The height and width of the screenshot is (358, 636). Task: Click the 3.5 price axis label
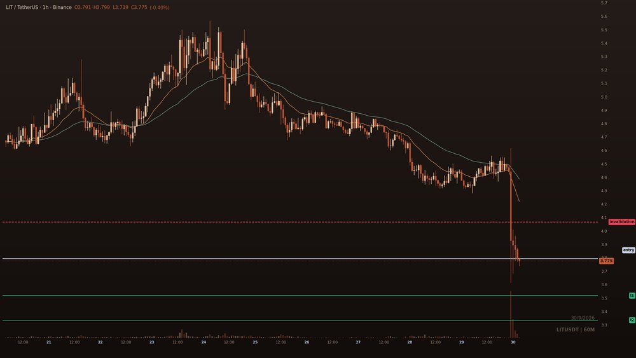click(604, 298)
